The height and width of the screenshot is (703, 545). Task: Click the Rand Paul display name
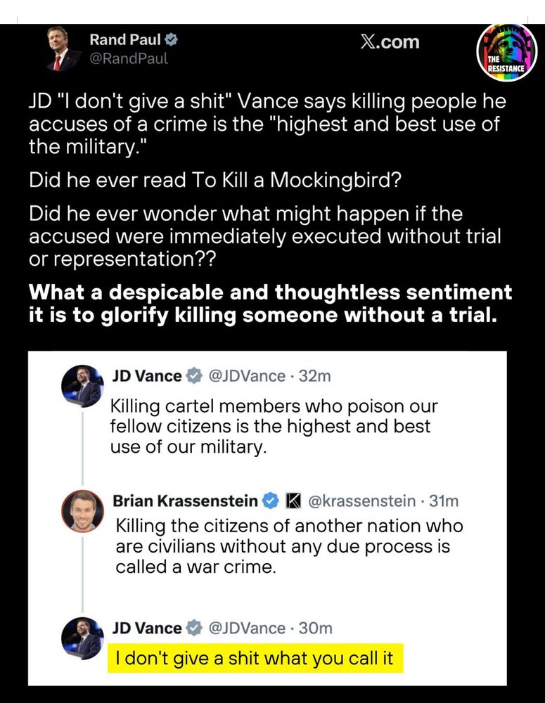pos(125,40)
